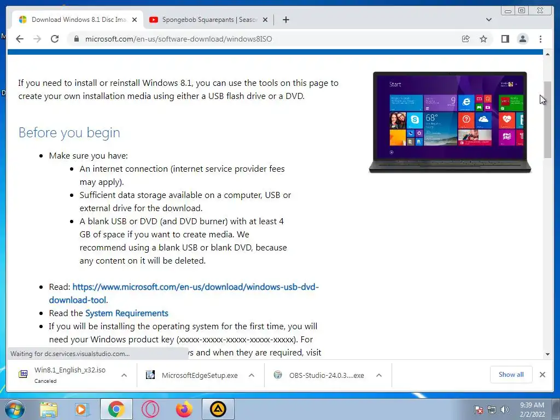Screen dimensions: 560x420
Task: Open the volume speaker tray icon
Action: (x=504, y=410)
